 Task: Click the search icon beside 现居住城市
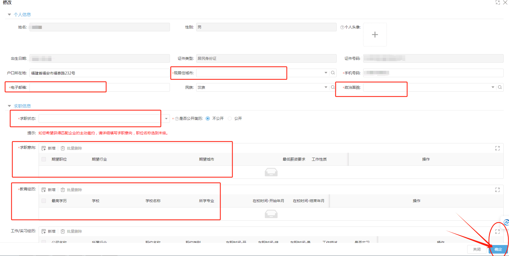pos(333,73)
